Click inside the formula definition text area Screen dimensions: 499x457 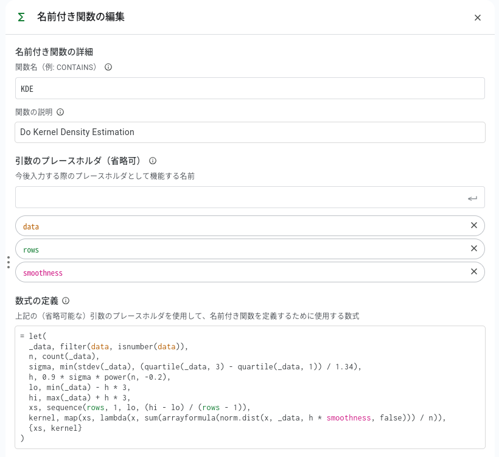[x=250, y=387]
